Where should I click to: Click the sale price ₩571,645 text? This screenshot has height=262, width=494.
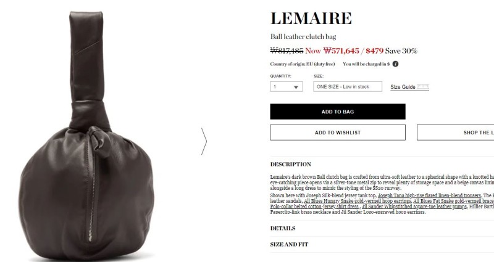pos(341,51)
